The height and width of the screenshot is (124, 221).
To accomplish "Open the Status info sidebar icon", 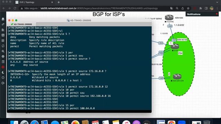I will (3, 56).
